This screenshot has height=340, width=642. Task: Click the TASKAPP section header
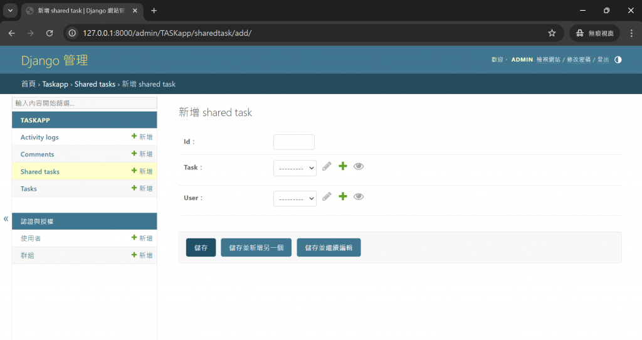(35, 120)
